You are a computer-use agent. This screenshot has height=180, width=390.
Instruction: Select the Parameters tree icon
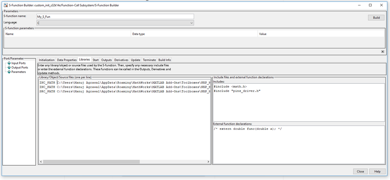pyautogui.click(x=9, y=72)
